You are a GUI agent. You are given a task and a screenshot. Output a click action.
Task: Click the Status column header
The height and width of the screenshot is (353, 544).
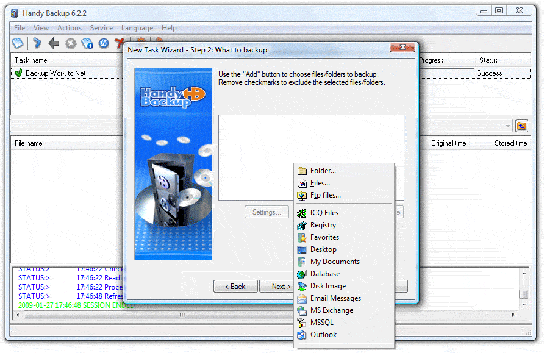pyautogui.click(x=503, y=60)
